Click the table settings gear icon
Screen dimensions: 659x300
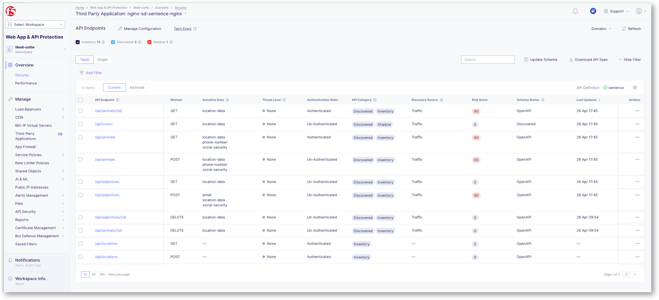(x=635, y=87)
